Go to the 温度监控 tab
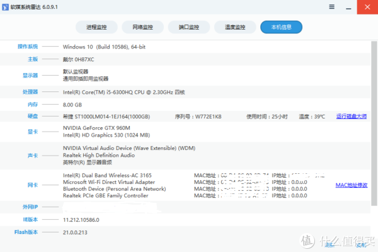This screenshot has height=252, width=378. pyautogui.click(x=235, y=27)
